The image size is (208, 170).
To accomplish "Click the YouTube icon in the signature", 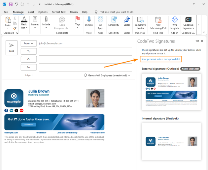I will [x=21, y=110].
